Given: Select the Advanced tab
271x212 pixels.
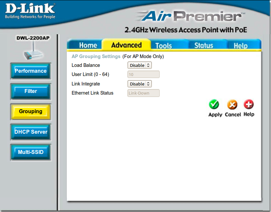Looking at the screenshot, I should 126,45.
